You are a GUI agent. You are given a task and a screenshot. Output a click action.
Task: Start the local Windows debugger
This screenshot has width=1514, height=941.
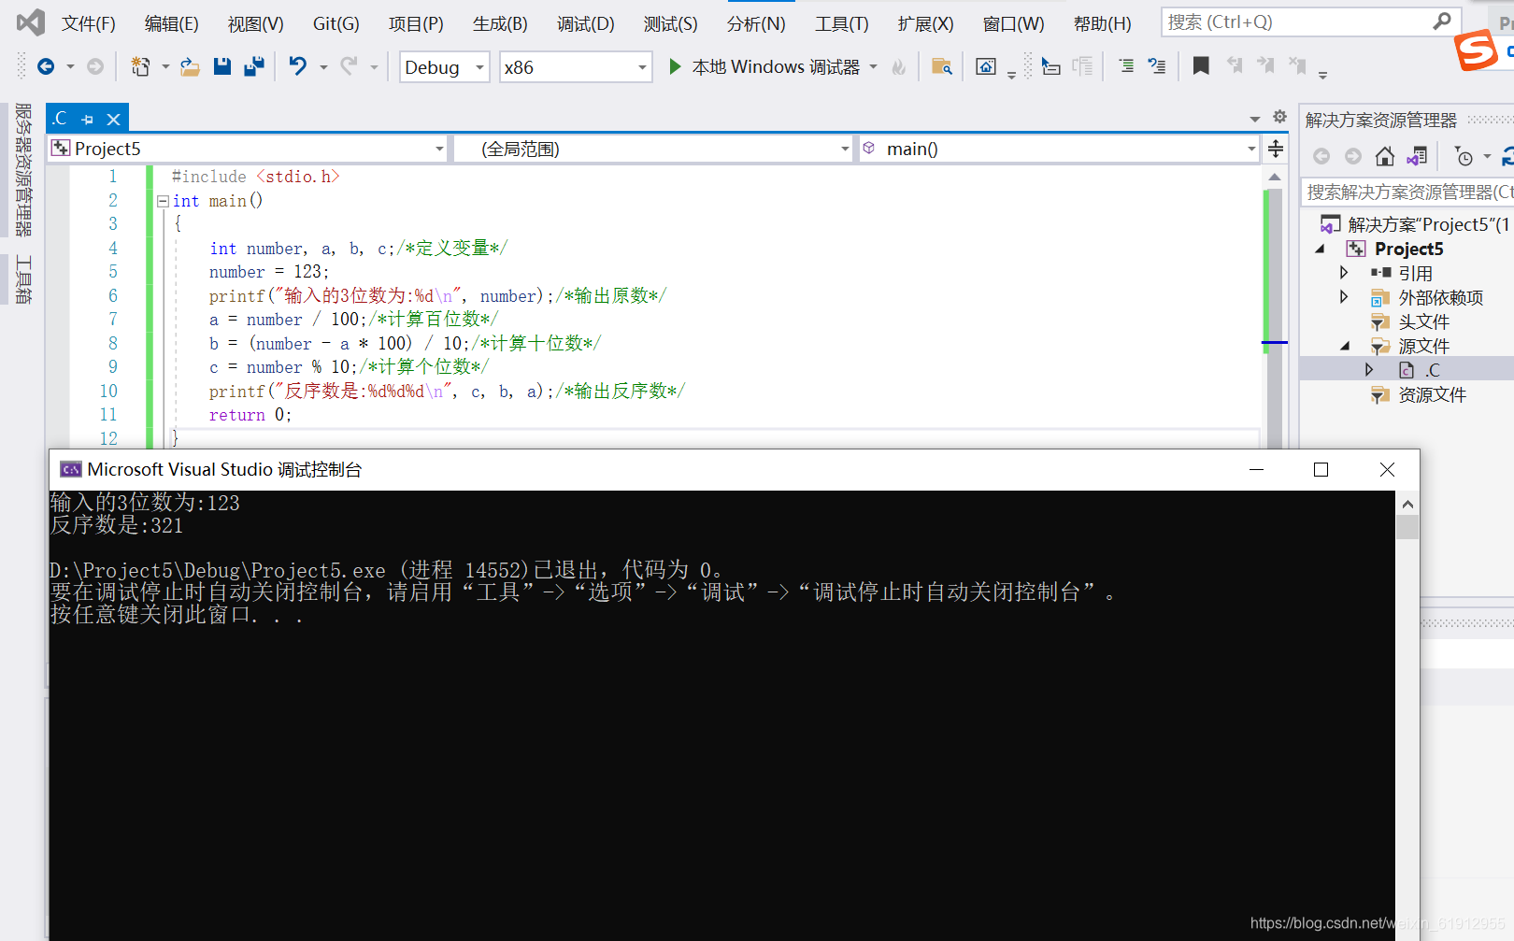click(765, 66)
